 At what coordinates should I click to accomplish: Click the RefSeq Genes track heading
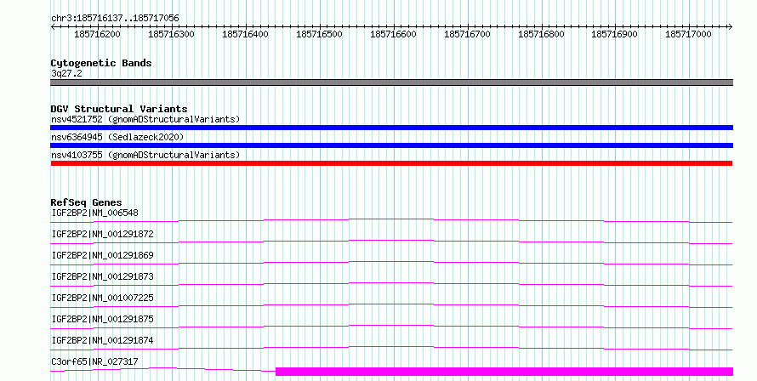pos(86,202)
